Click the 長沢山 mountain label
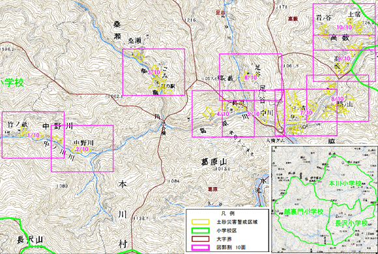378x254 pixels. tap(30, 240)
